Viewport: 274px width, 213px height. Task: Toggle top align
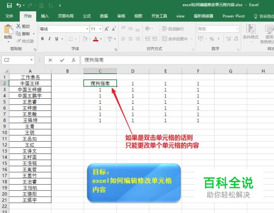pos(124,28)
